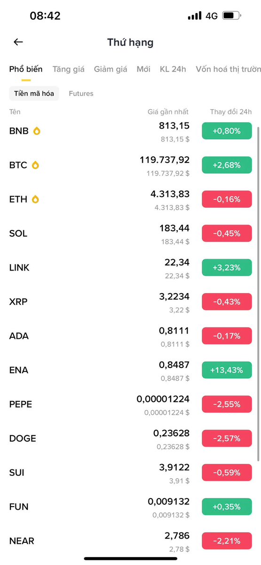Viewport: 261px width, 565px height.
Task: Click the flame icon next to BNB
Action: 37,131
